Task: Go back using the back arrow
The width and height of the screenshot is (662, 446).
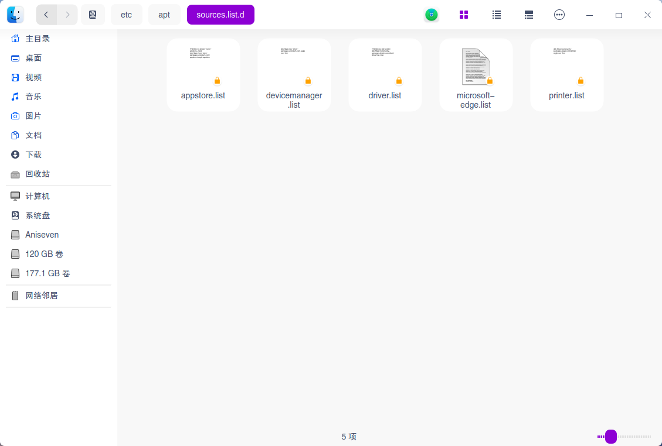Action: pos(46,15)
